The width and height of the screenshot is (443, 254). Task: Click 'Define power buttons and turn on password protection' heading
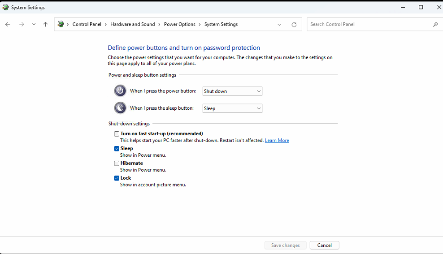click(184, 47)
